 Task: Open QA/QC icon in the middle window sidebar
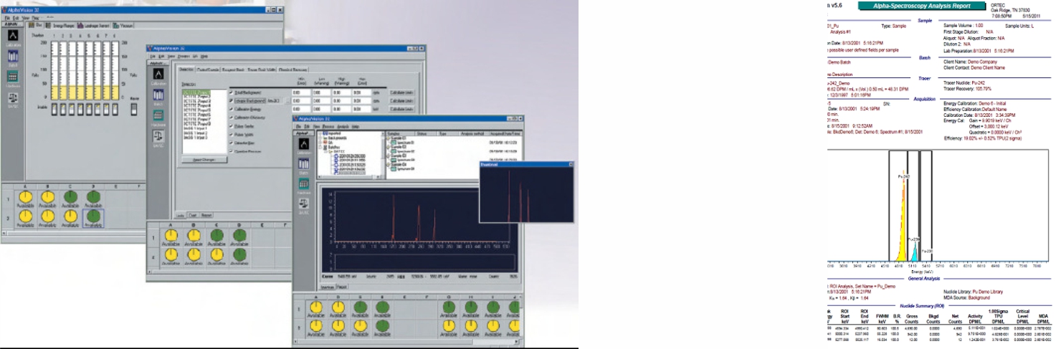(x=157, y=136)
